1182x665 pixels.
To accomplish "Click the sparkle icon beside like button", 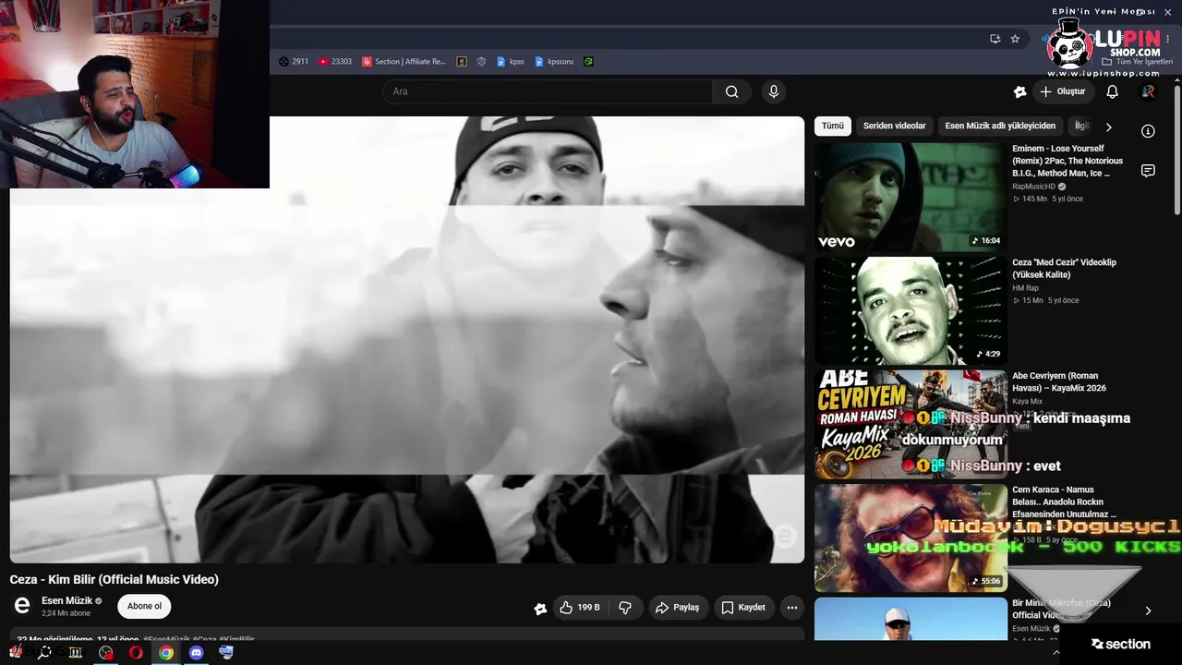I will (540, 609).
